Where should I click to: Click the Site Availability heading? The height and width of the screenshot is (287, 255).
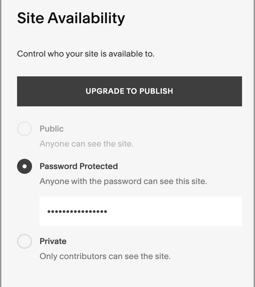tap(71, 18)
